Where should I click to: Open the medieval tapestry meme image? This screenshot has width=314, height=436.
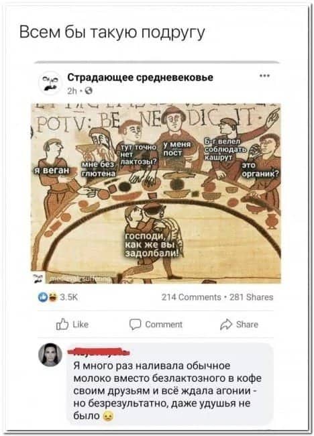pyautogui.click(x=156, y=193)
